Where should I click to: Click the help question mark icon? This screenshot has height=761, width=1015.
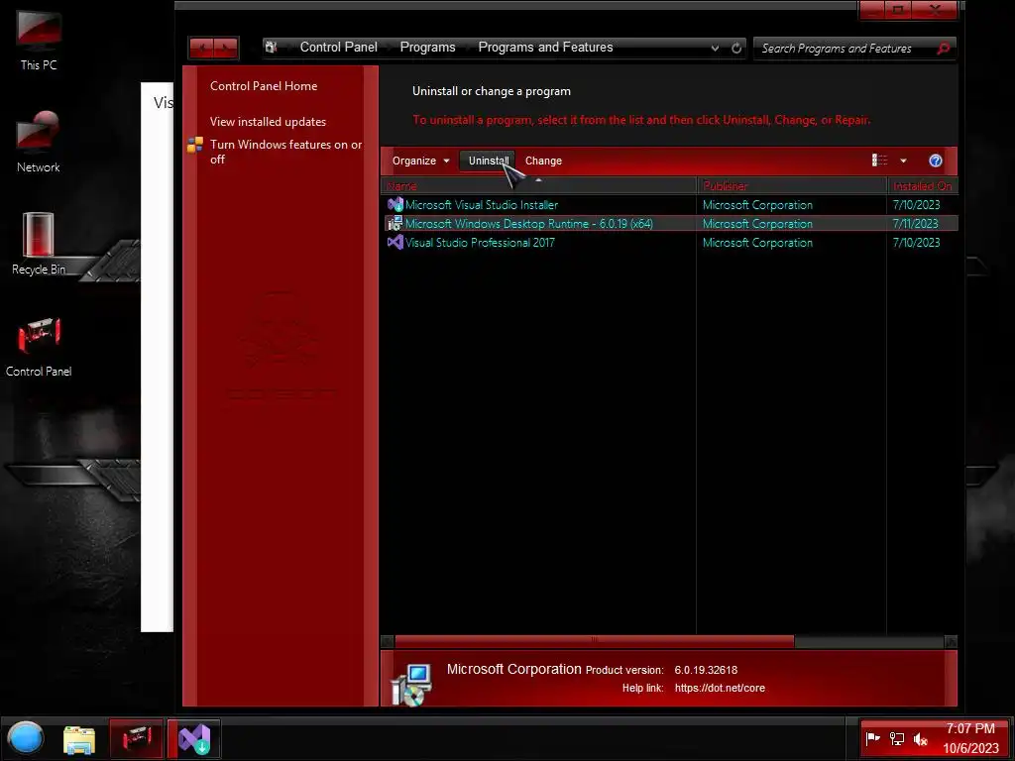coord(936,161)
